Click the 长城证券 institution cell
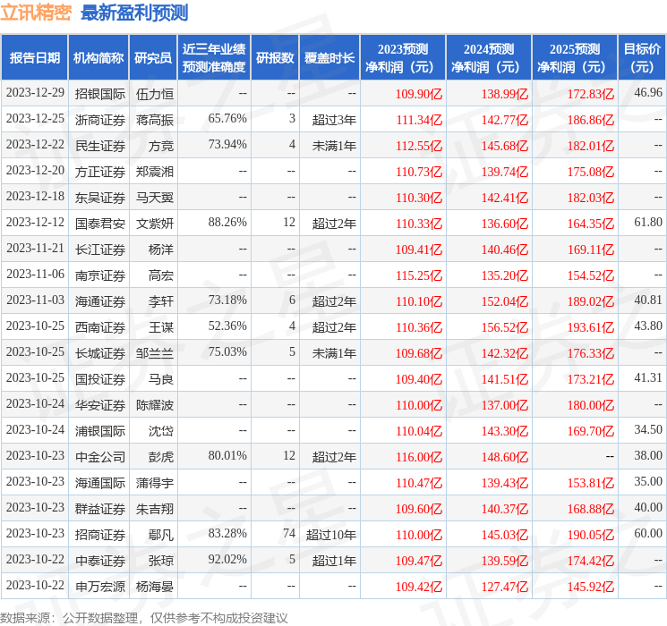The width and height of the screenshot is (667, 626). (x=100, y=353)
